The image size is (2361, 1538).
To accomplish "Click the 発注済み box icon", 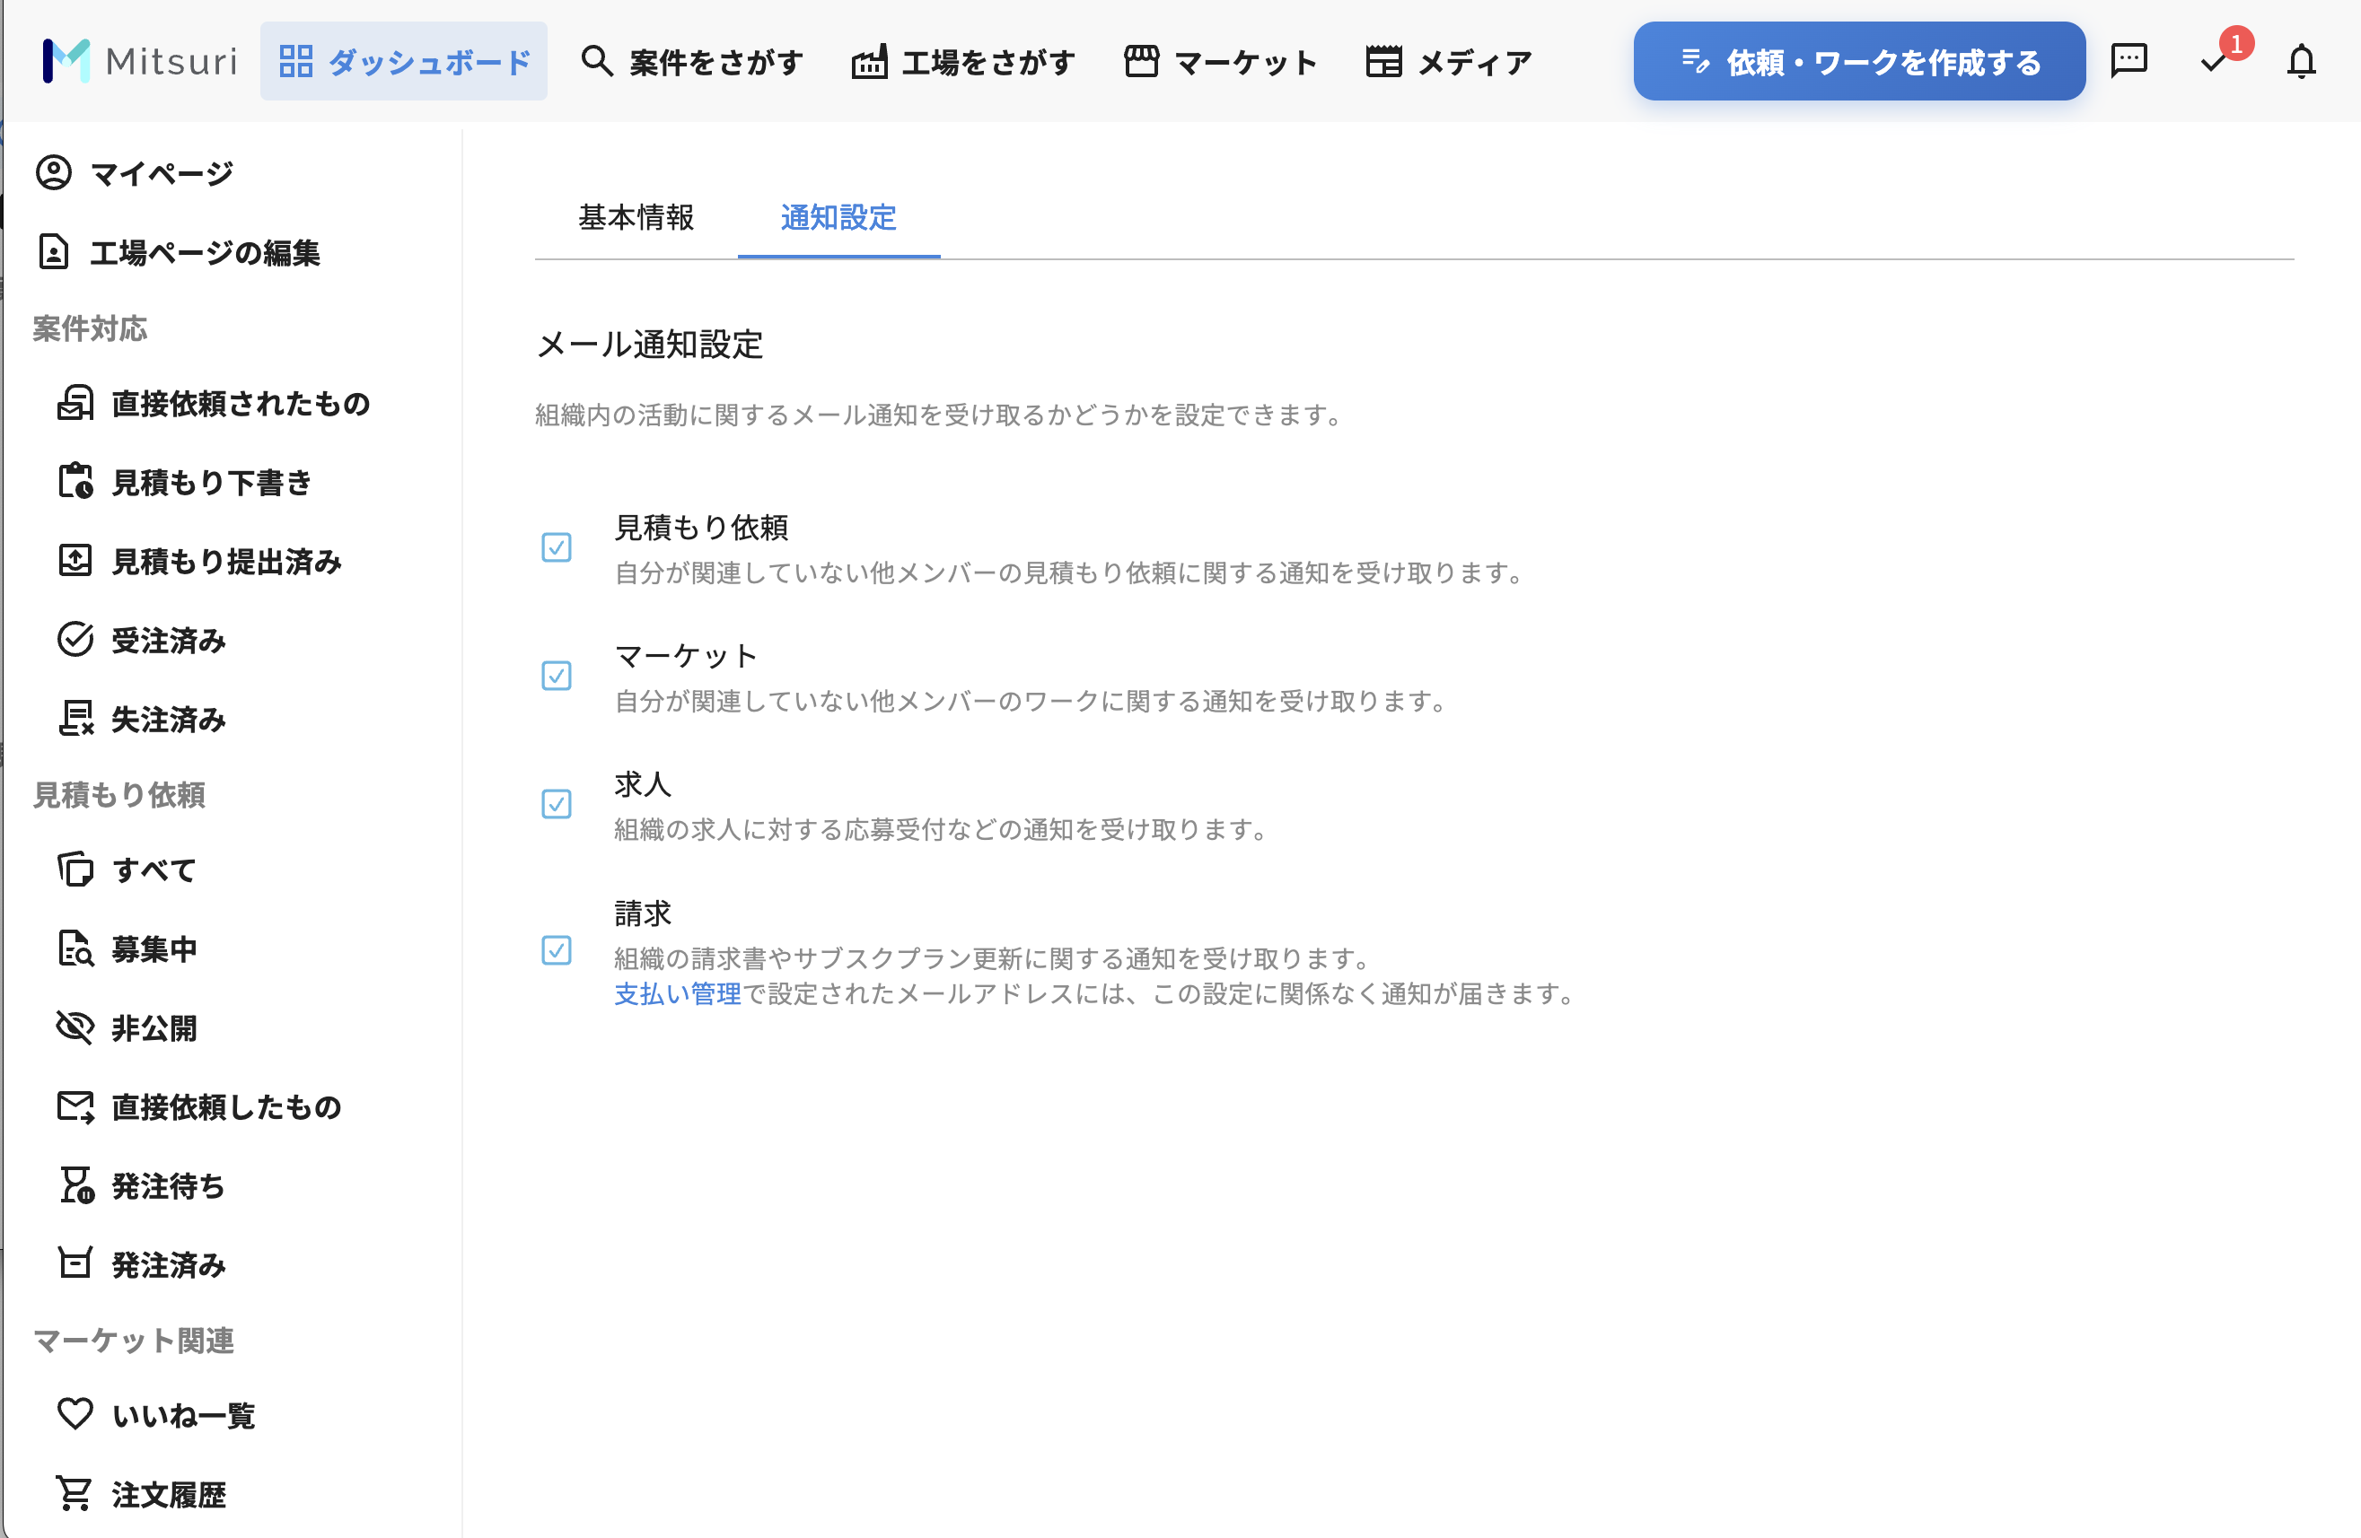I will pyautogui.click(x=75, y=1264).
